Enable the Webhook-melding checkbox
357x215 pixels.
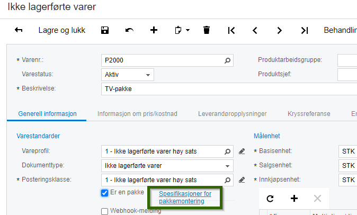tap(105, 211)
